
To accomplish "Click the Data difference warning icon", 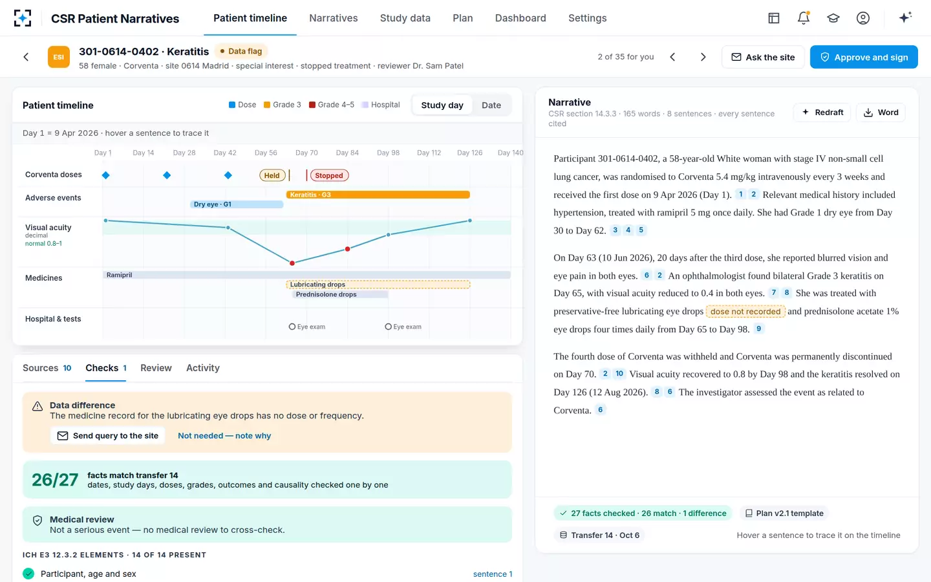I will click(37, 406).
